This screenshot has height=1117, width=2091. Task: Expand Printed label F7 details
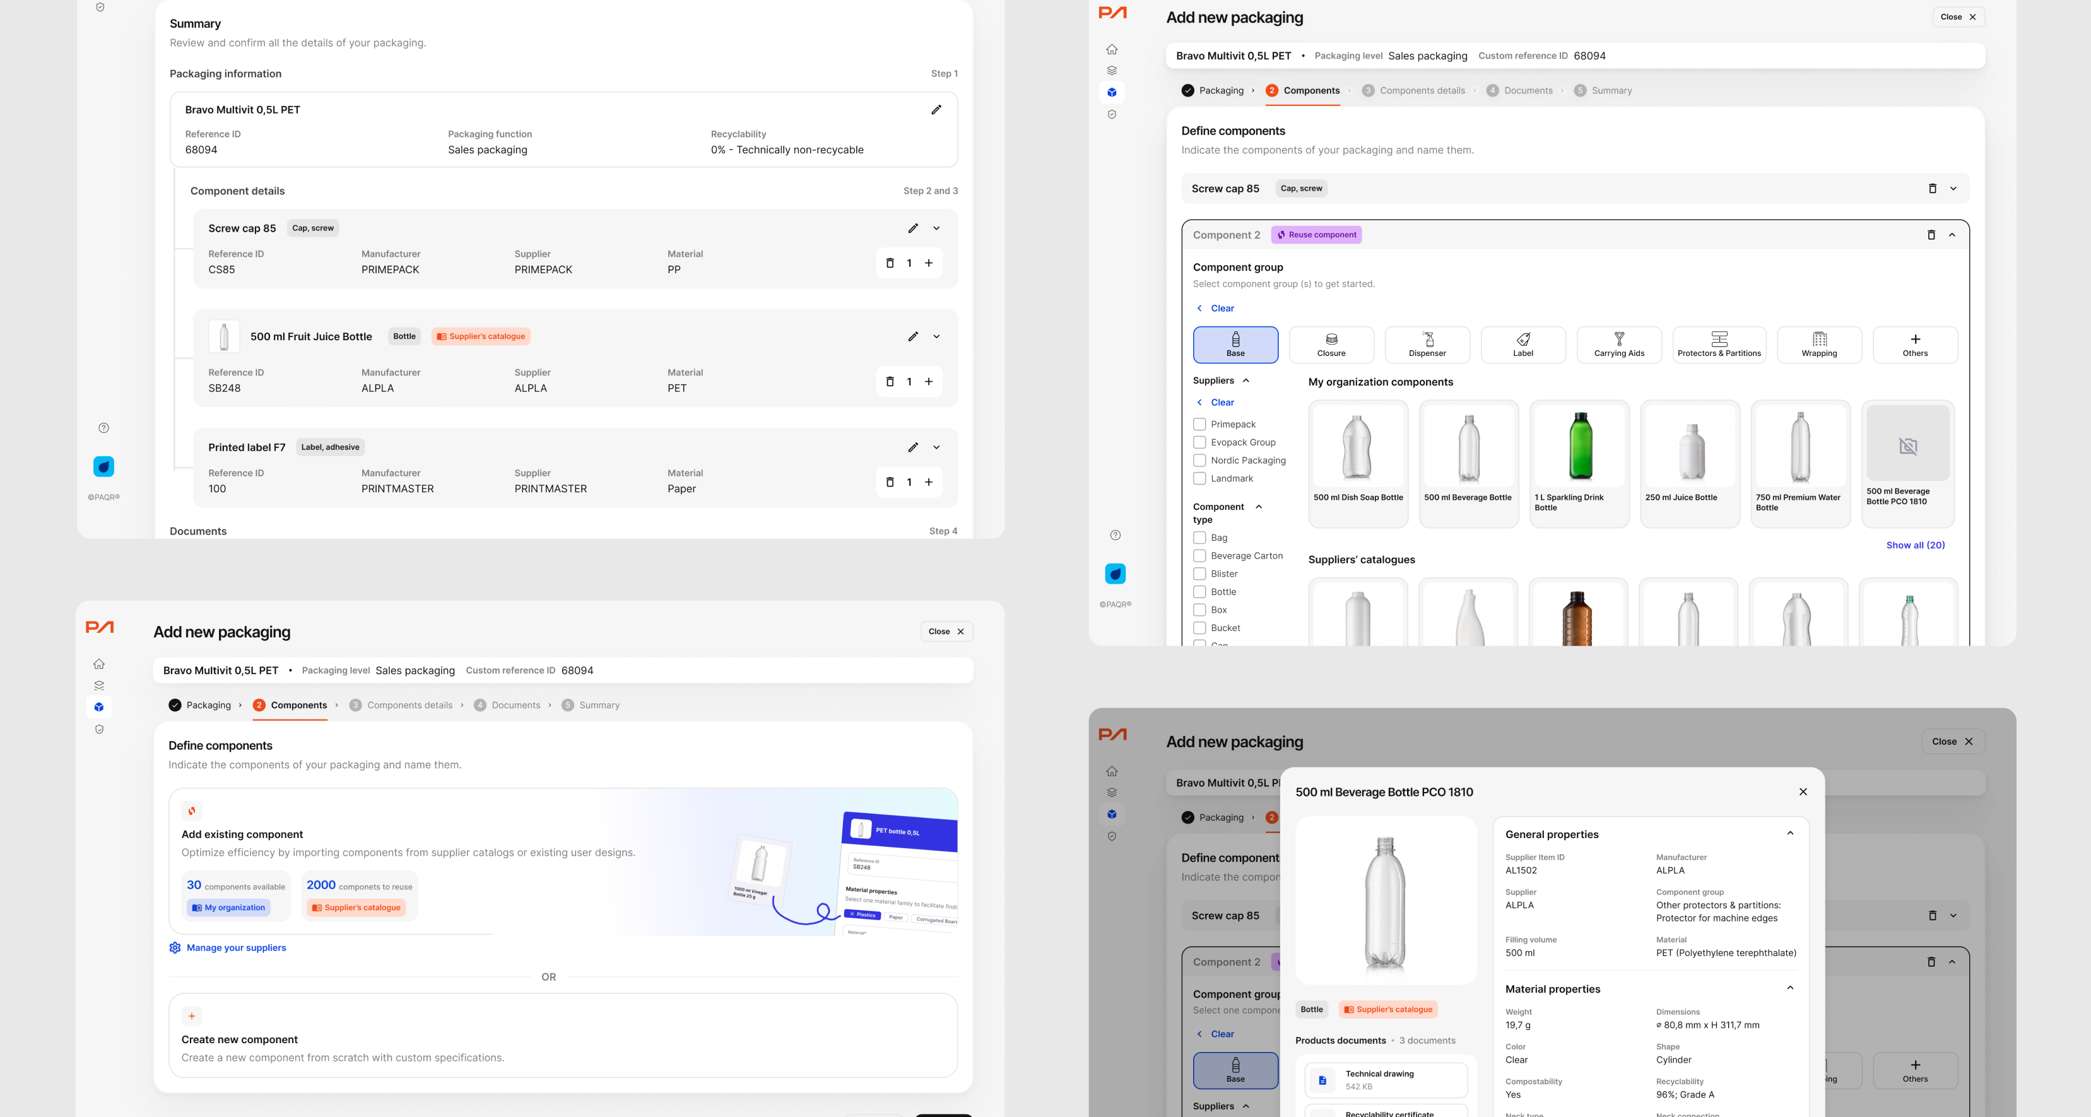pyautogui.click(x=936, y=447)
